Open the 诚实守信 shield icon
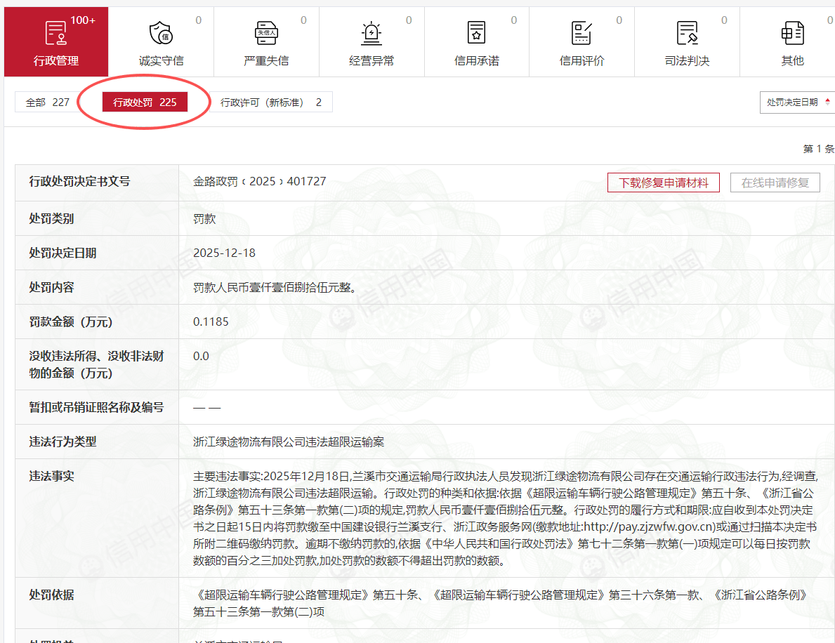Viewport: 835px width, 643px height. click(161, 32)
